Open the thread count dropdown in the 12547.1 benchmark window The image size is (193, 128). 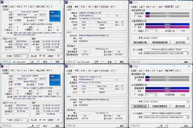coord(151,95)
